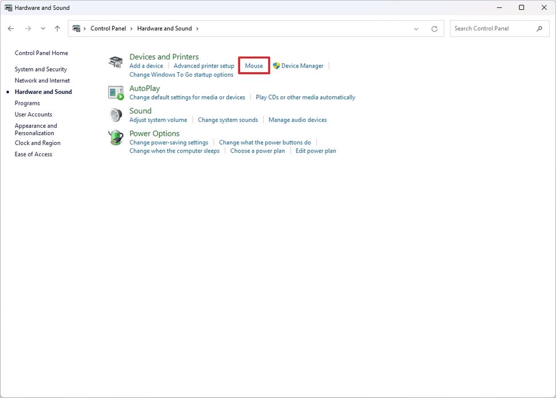
Task: Open the Mouse settings link
Action: [253, 65]
